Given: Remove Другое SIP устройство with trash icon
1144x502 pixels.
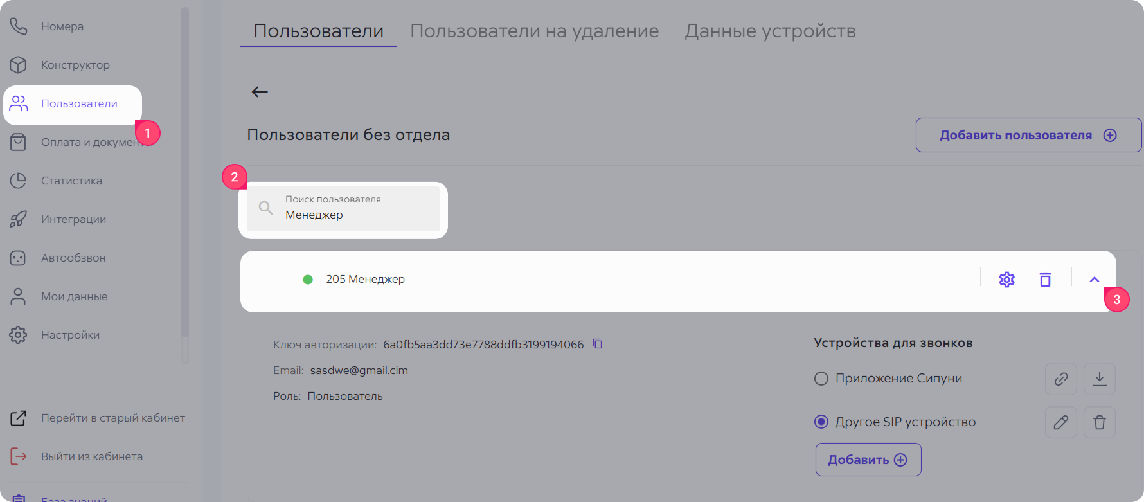Looking at the screenshot, I should (1099, 422).
